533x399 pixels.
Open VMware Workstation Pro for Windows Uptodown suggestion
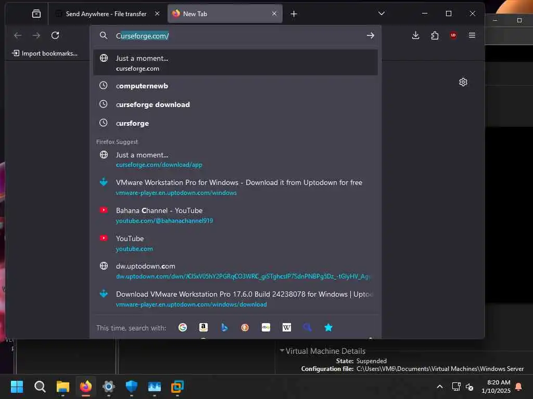(x=235, y=187)
